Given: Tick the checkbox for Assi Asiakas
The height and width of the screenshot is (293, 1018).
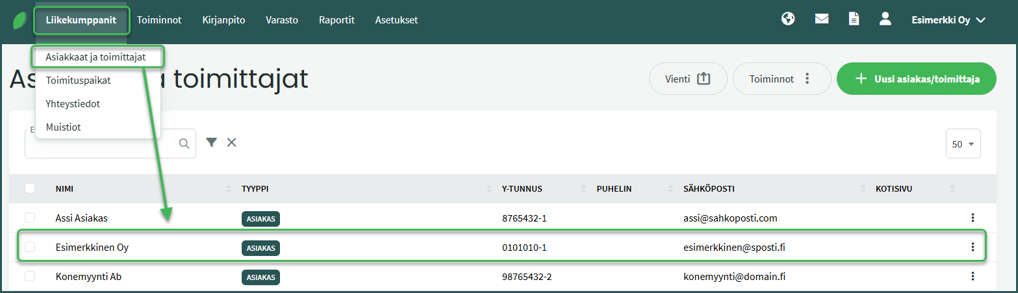Looking at the screenshot, I should click(30, 218).
